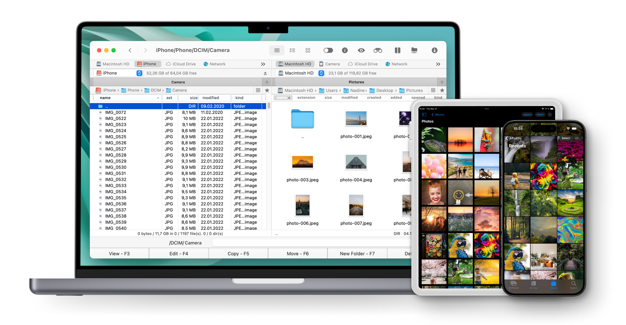The image size is (626, 325).
Task: Switch to brief list view icon
Action: 292,50
